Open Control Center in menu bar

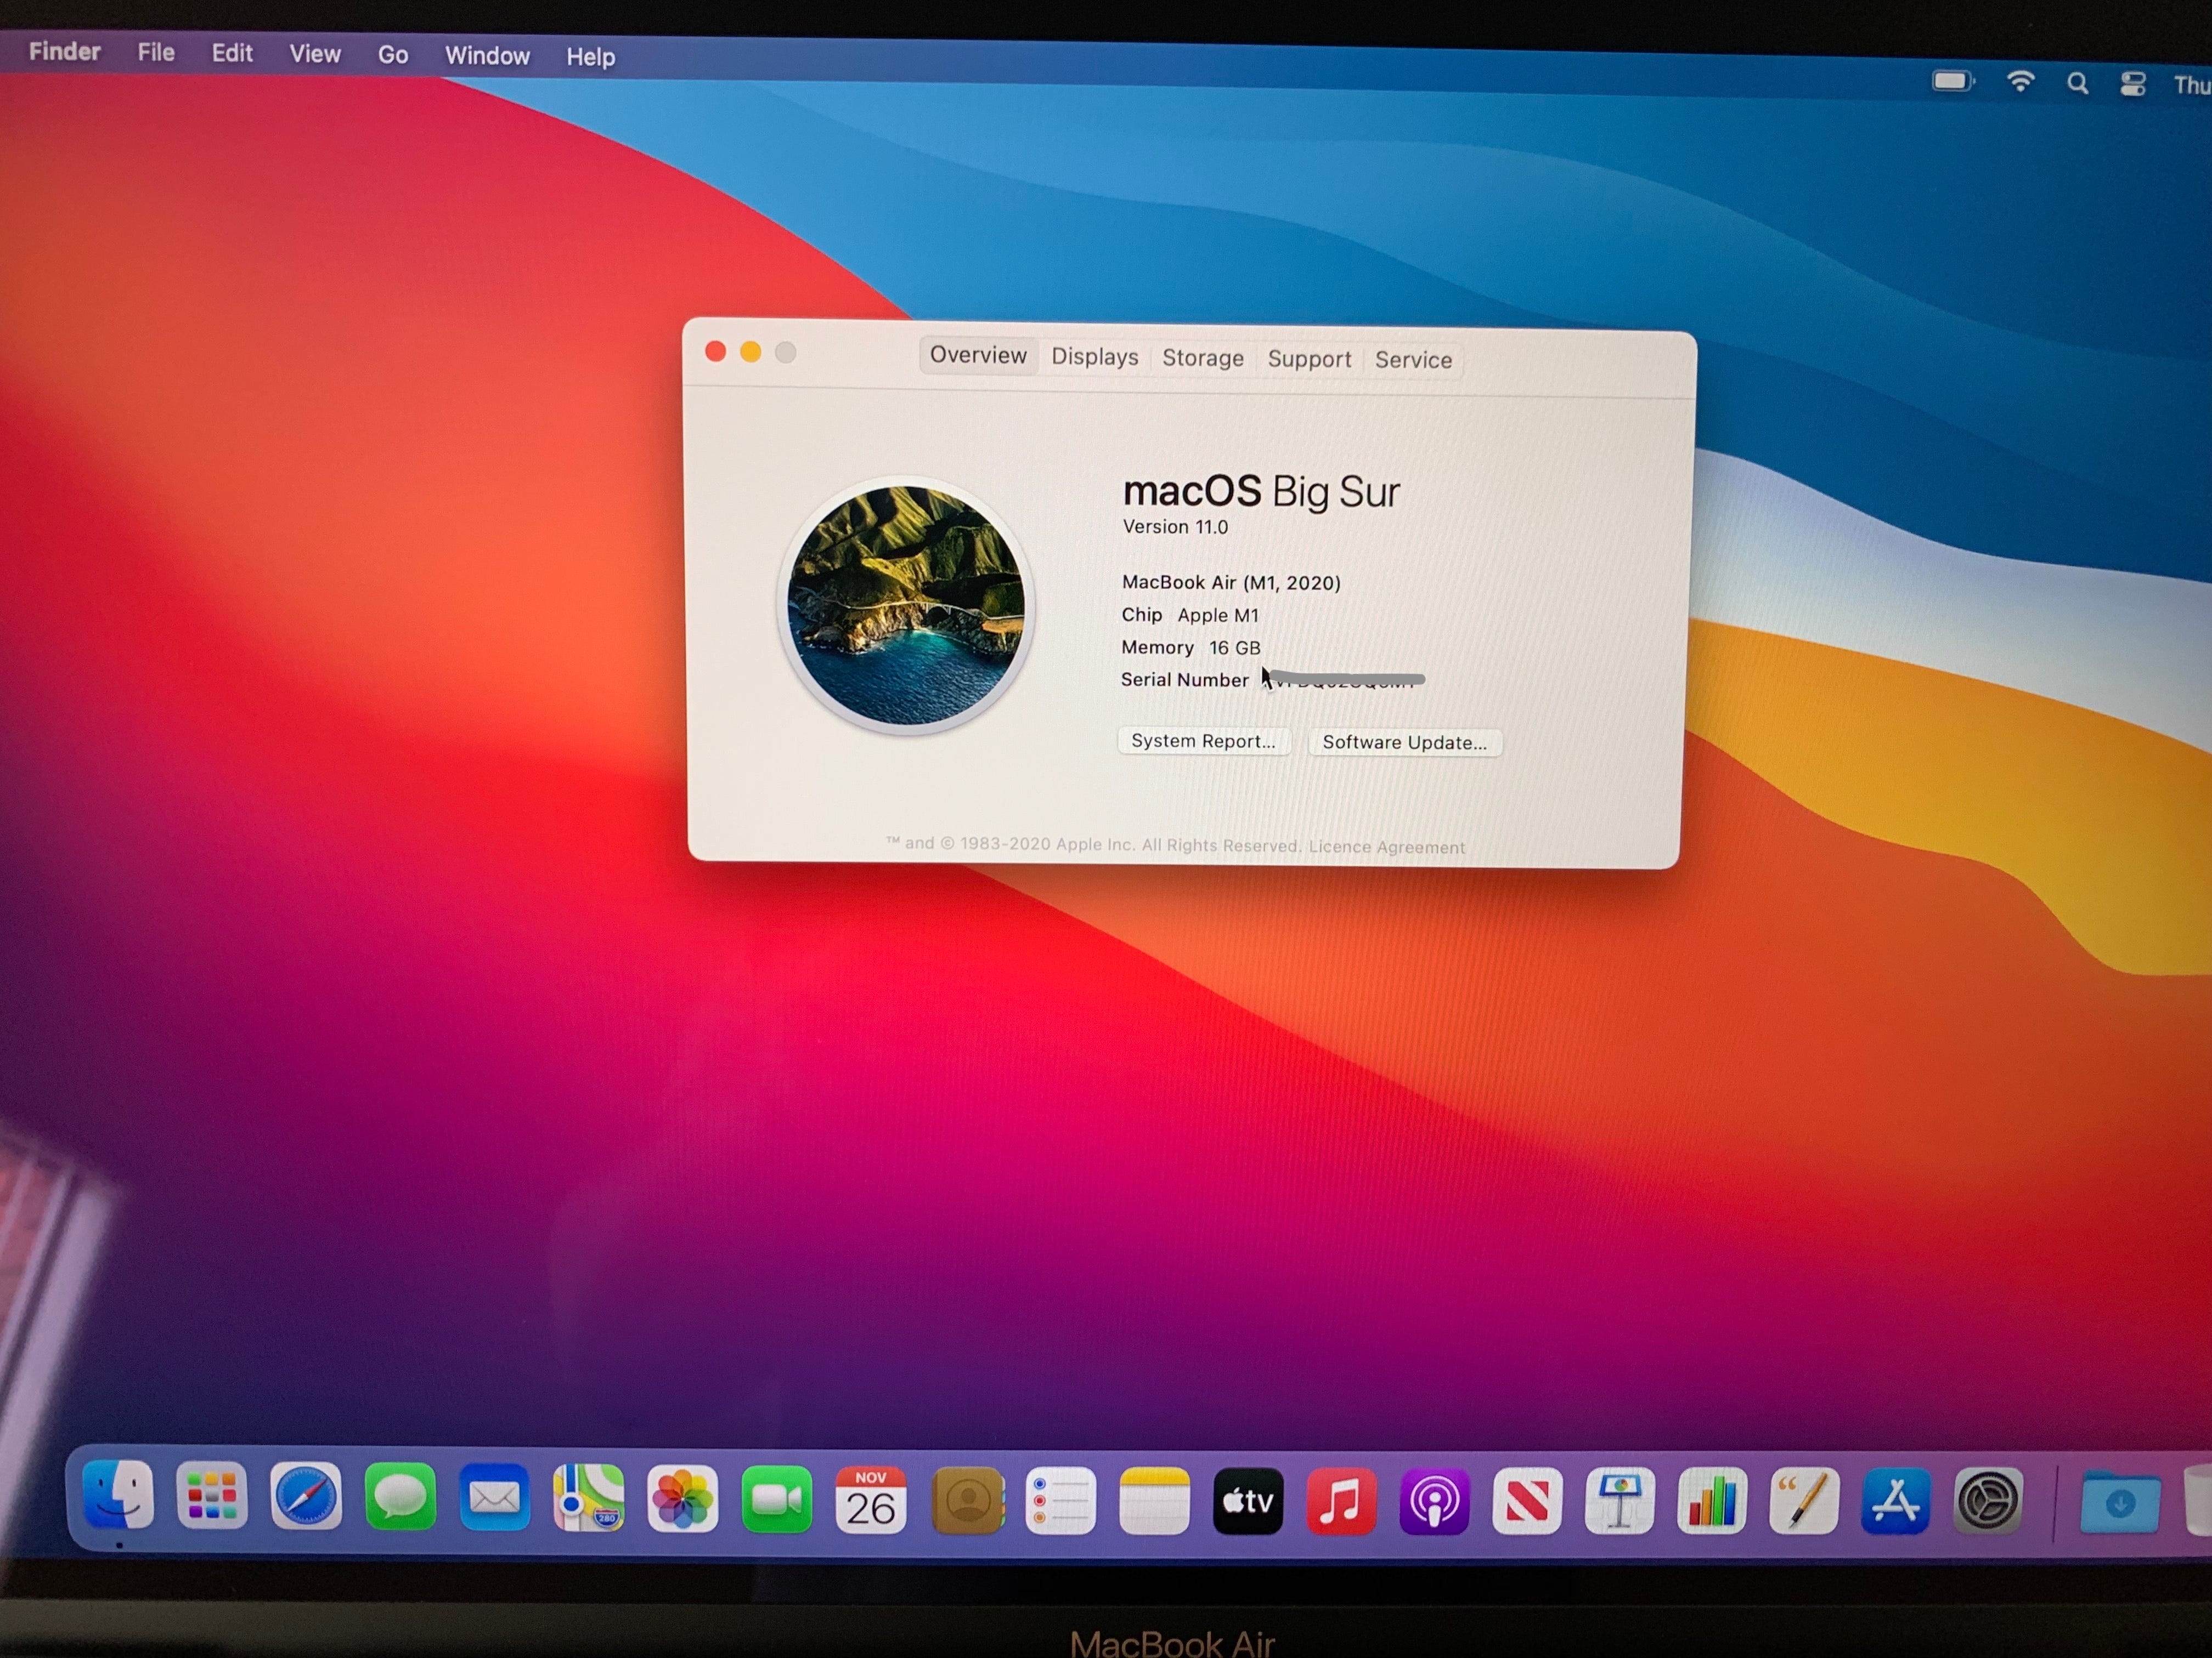[x=2132, y=84]
